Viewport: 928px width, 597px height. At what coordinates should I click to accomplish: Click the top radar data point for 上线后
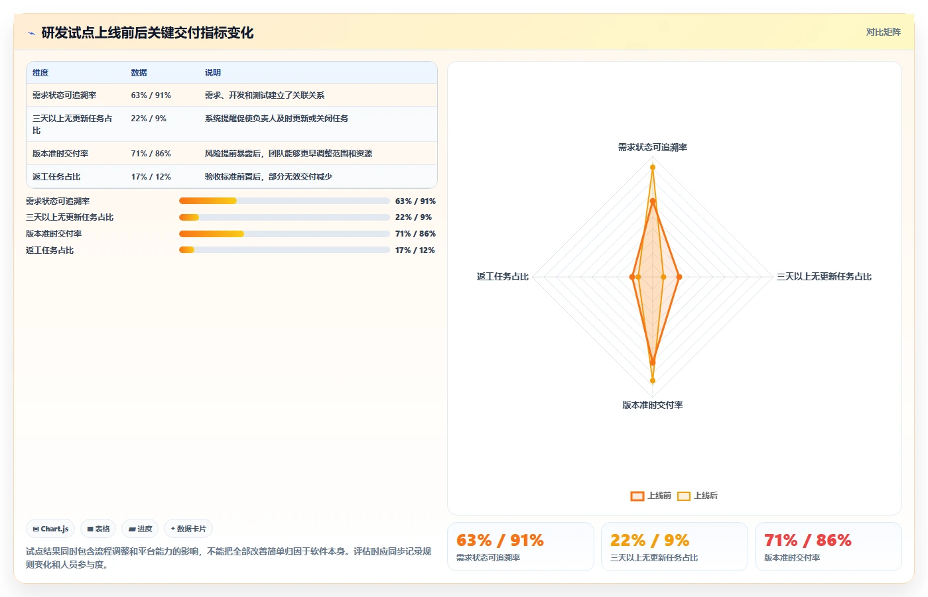point(653,168)
